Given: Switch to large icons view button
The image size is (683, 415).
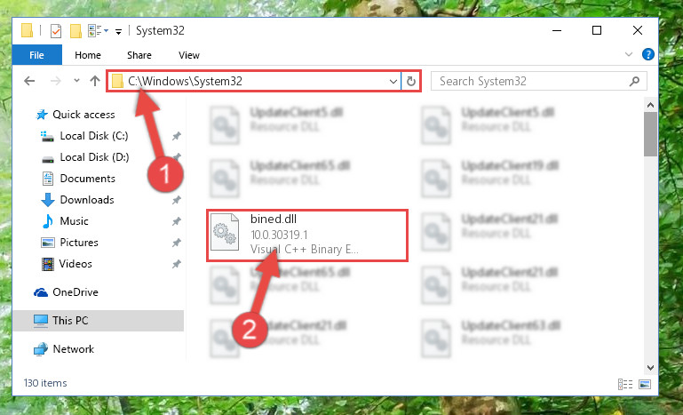Looking at the screenshot, I should (645, 384).
